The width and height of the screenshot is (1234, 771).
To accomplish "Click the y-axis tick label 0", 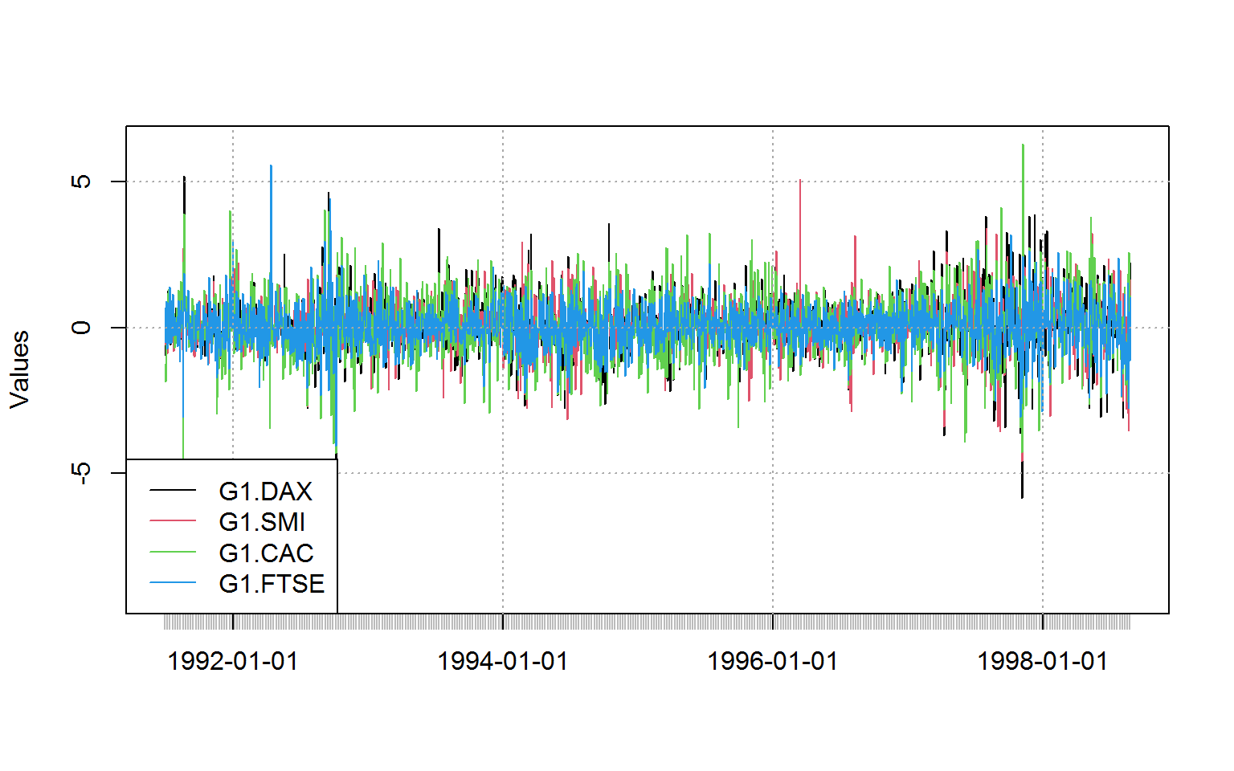I will (81, 328).
